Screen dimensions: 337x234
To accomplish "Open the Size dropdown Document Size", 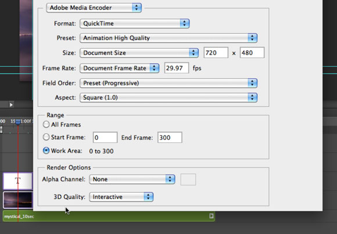I will point(139,53).
